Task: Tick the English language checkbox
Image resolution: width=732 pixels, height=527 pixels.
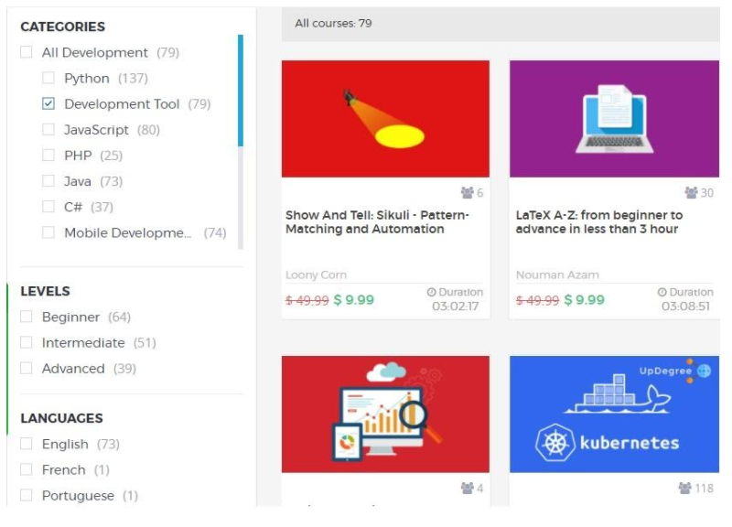Action: (27, 445)
